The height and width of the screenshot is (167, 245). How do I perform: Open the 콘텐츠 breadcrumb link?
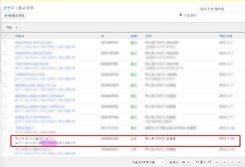click(9, 8)
